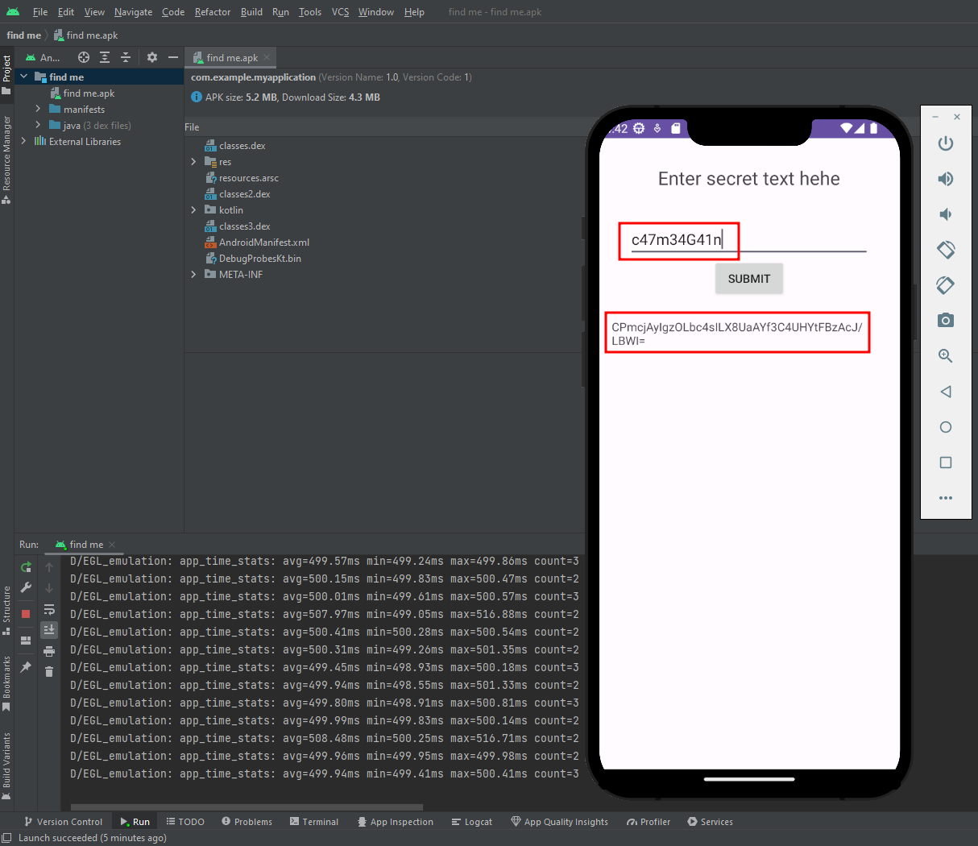Viewport: 978px width, 846px height.
Task: Toggle Scroll to End in Run console
Action: [49, 629]
